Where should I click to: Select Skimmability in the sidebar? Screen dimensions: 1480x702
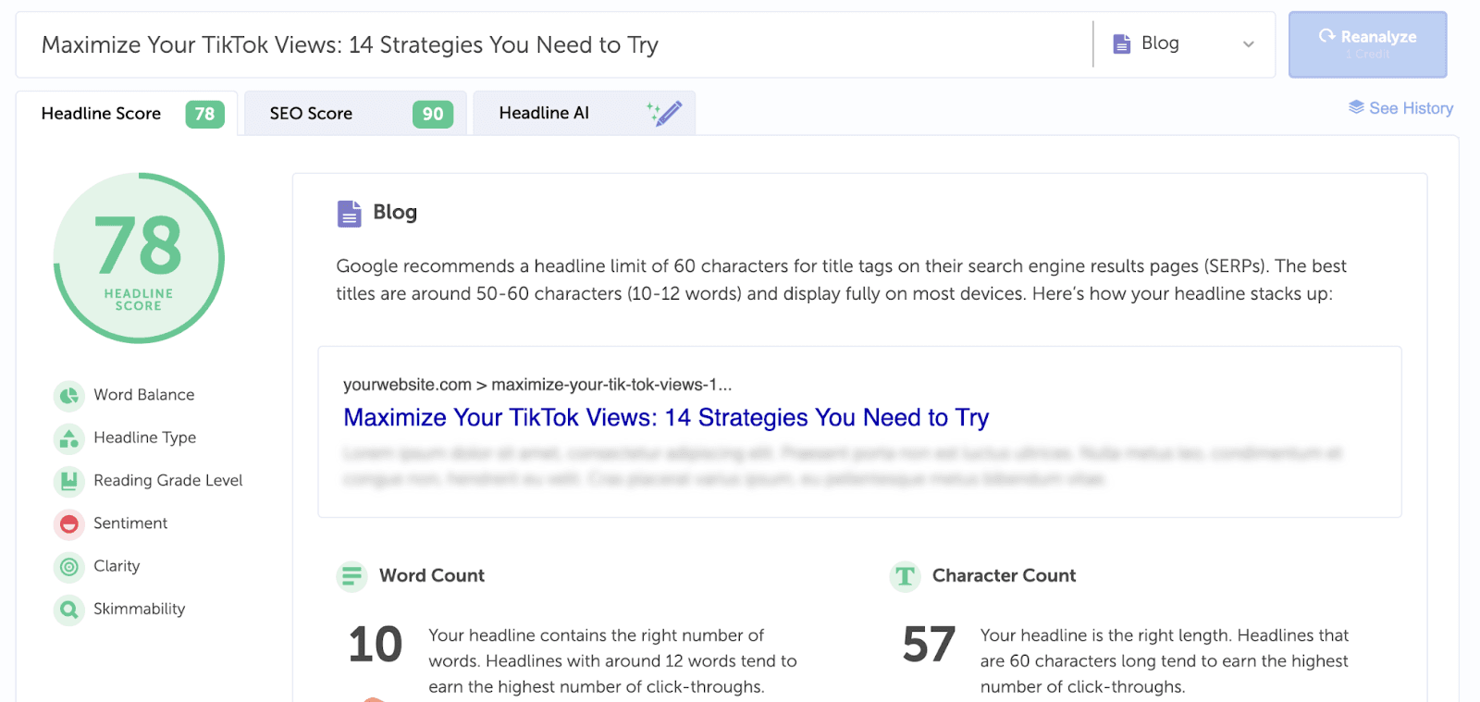(x=139, y=609)
